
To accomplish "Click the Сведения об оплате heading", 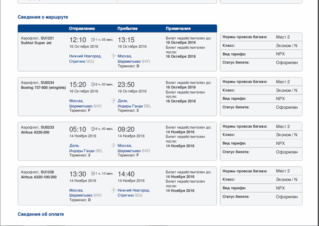I will point(41,214).
